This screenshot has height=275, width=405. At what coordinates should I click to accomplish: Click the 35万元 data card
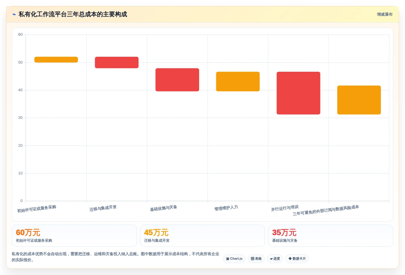pos(331,236)
